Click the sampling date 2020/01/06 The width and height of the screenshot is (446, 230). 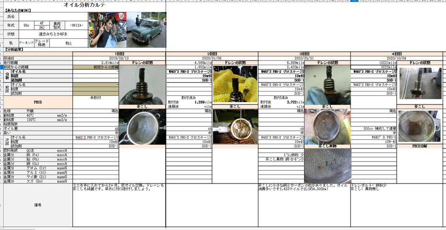coord(212,58)
